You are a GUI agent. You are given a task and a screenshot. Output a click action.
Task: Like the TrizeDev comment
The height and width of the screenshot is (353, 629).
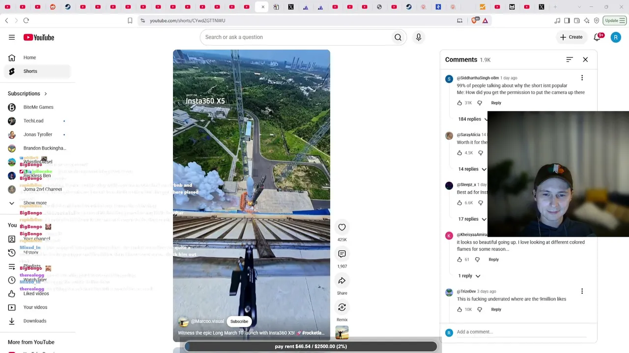point(459,309)
